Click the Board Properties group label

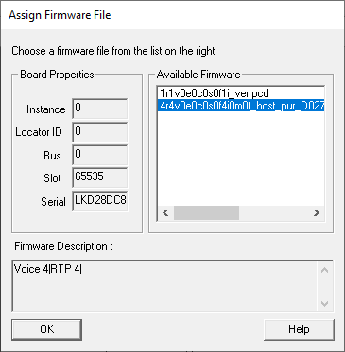pyautogui.click(x=57, y=75)
